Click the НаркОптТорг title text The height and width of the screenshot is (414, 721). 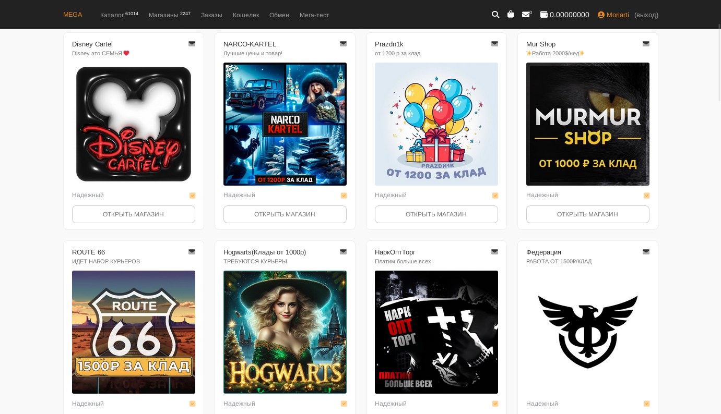click(395, 252)
